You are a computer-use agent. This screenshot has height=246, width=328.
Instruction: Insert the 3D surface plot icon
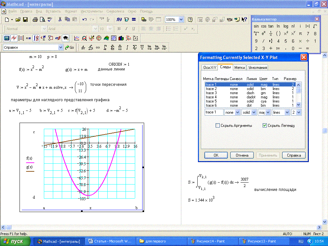click(x=106, y=38)
